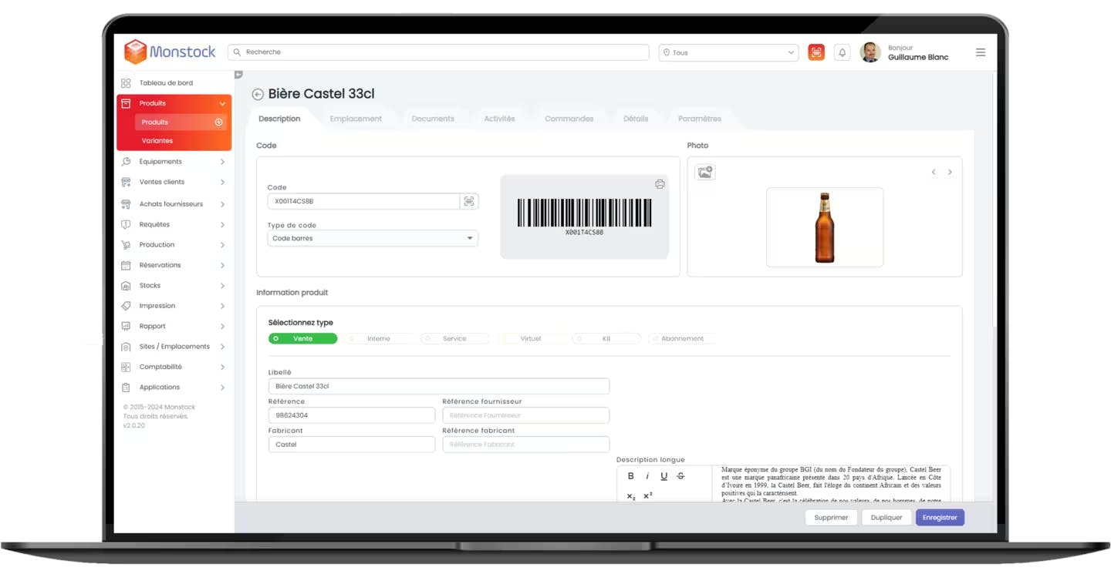Switch to the Paramètres tab
The height and width of the screenshot is (584, 1111).
(x=700, y=119)
